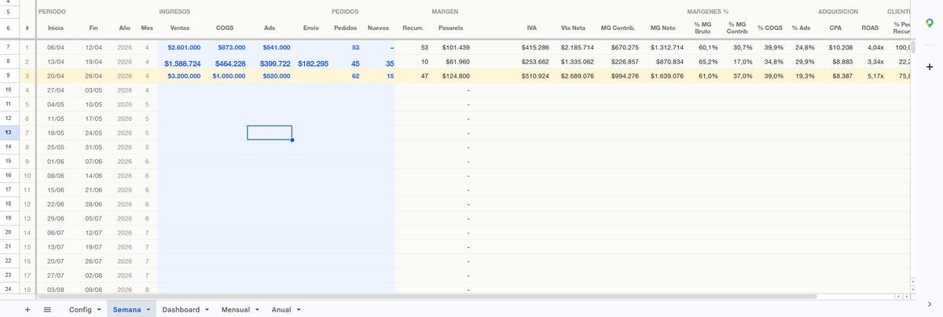Add a new sheet with the plus button
This screenshot has height=317, width=943.
pyautogui.click(x=28, y=310)
